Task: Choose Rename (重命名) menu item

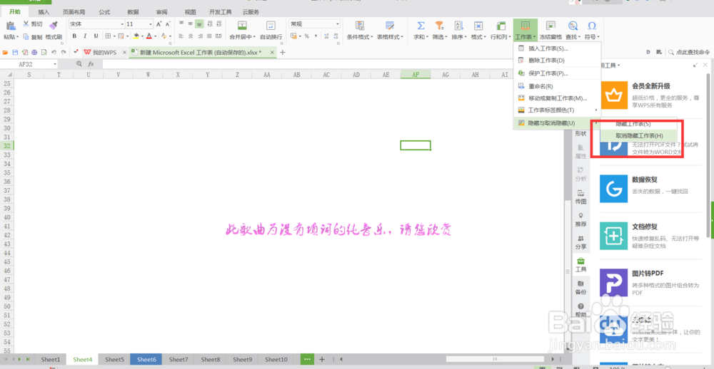Action: point(558,86)
